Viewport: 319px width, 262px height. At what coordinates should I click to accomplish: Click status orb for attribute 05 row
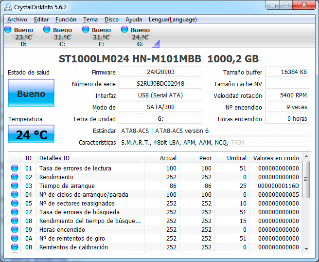pyautogui.click(x=15, y=203)
